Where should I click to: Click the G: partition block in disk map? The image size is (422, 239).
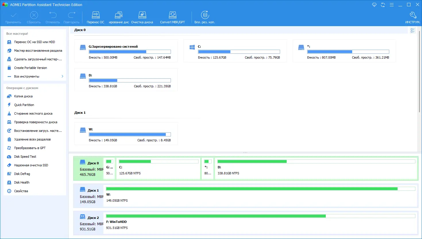click(109, 169)
